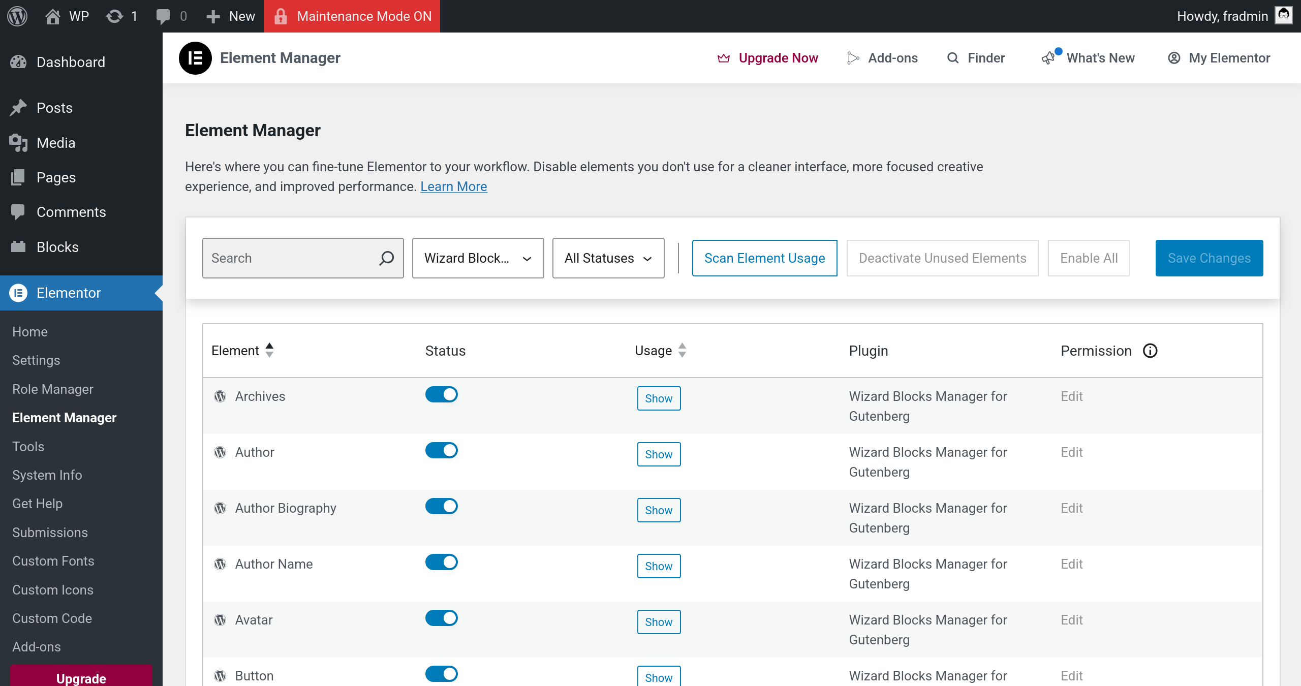Open Tools in Elementor submenu

tap(28, 447)
